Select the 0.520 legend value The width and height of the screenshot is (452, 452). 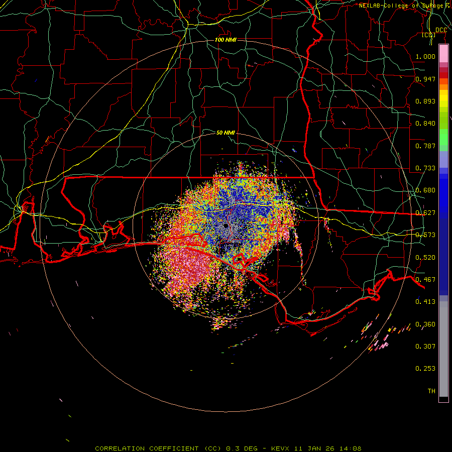pos(425,258)
